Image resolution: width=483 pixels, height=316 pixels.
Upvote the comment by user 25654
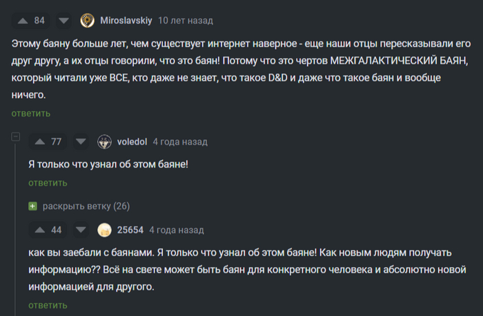click(x=38, y=230)
